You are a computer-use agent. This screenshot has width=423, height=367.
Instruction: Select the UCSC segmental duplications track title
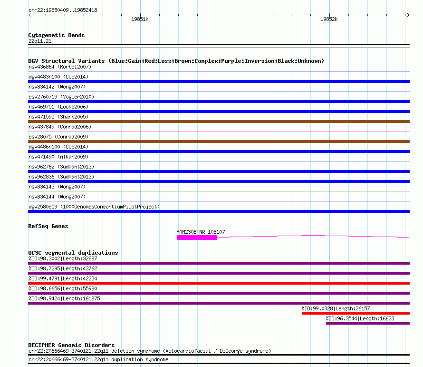pos(73,253)
